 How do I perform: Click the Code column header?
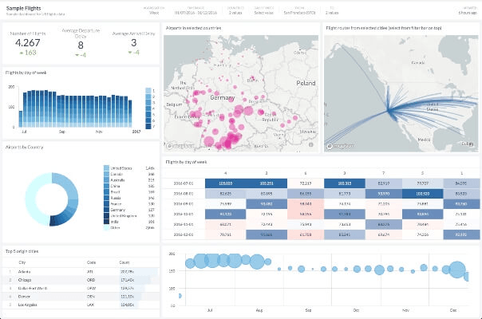[91, 262]
